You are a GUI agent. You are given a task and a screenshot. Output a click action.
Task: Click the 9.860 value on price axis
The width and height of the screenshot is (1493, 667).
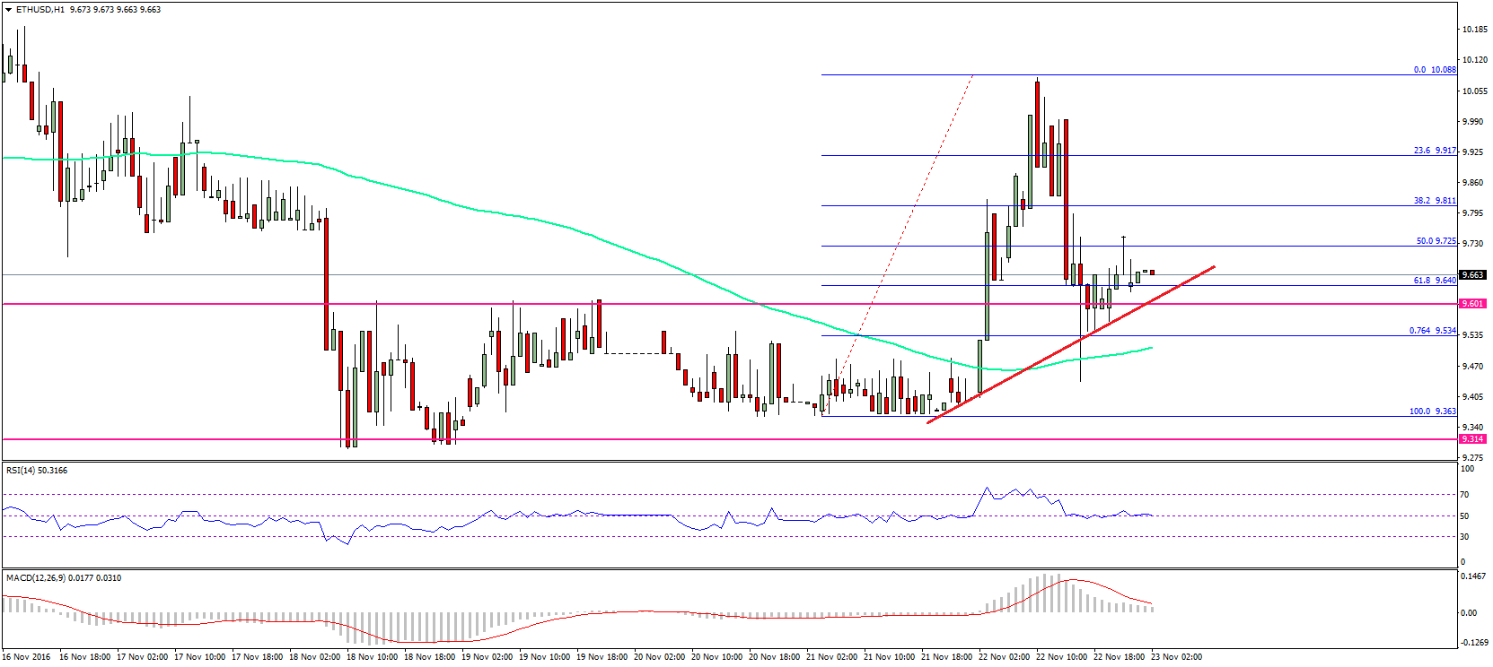pyautogui.click(x=1471, y=183)
